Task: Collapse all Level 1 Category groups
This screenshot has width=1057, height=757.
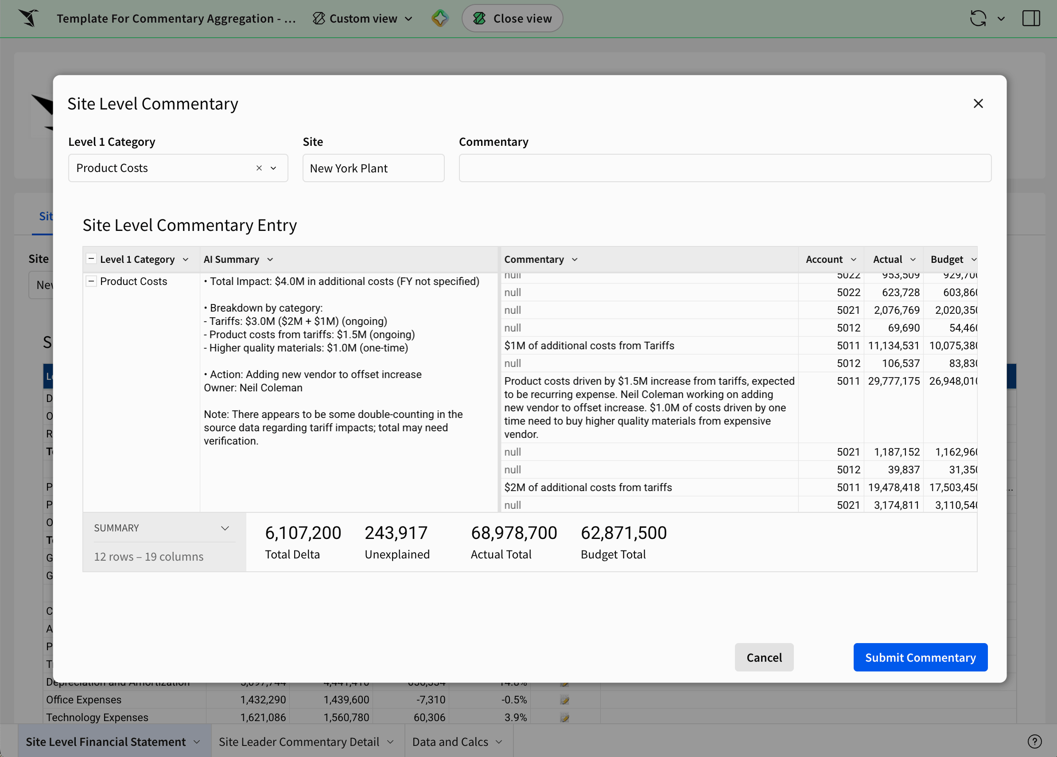Action: [x=91, y=259]
